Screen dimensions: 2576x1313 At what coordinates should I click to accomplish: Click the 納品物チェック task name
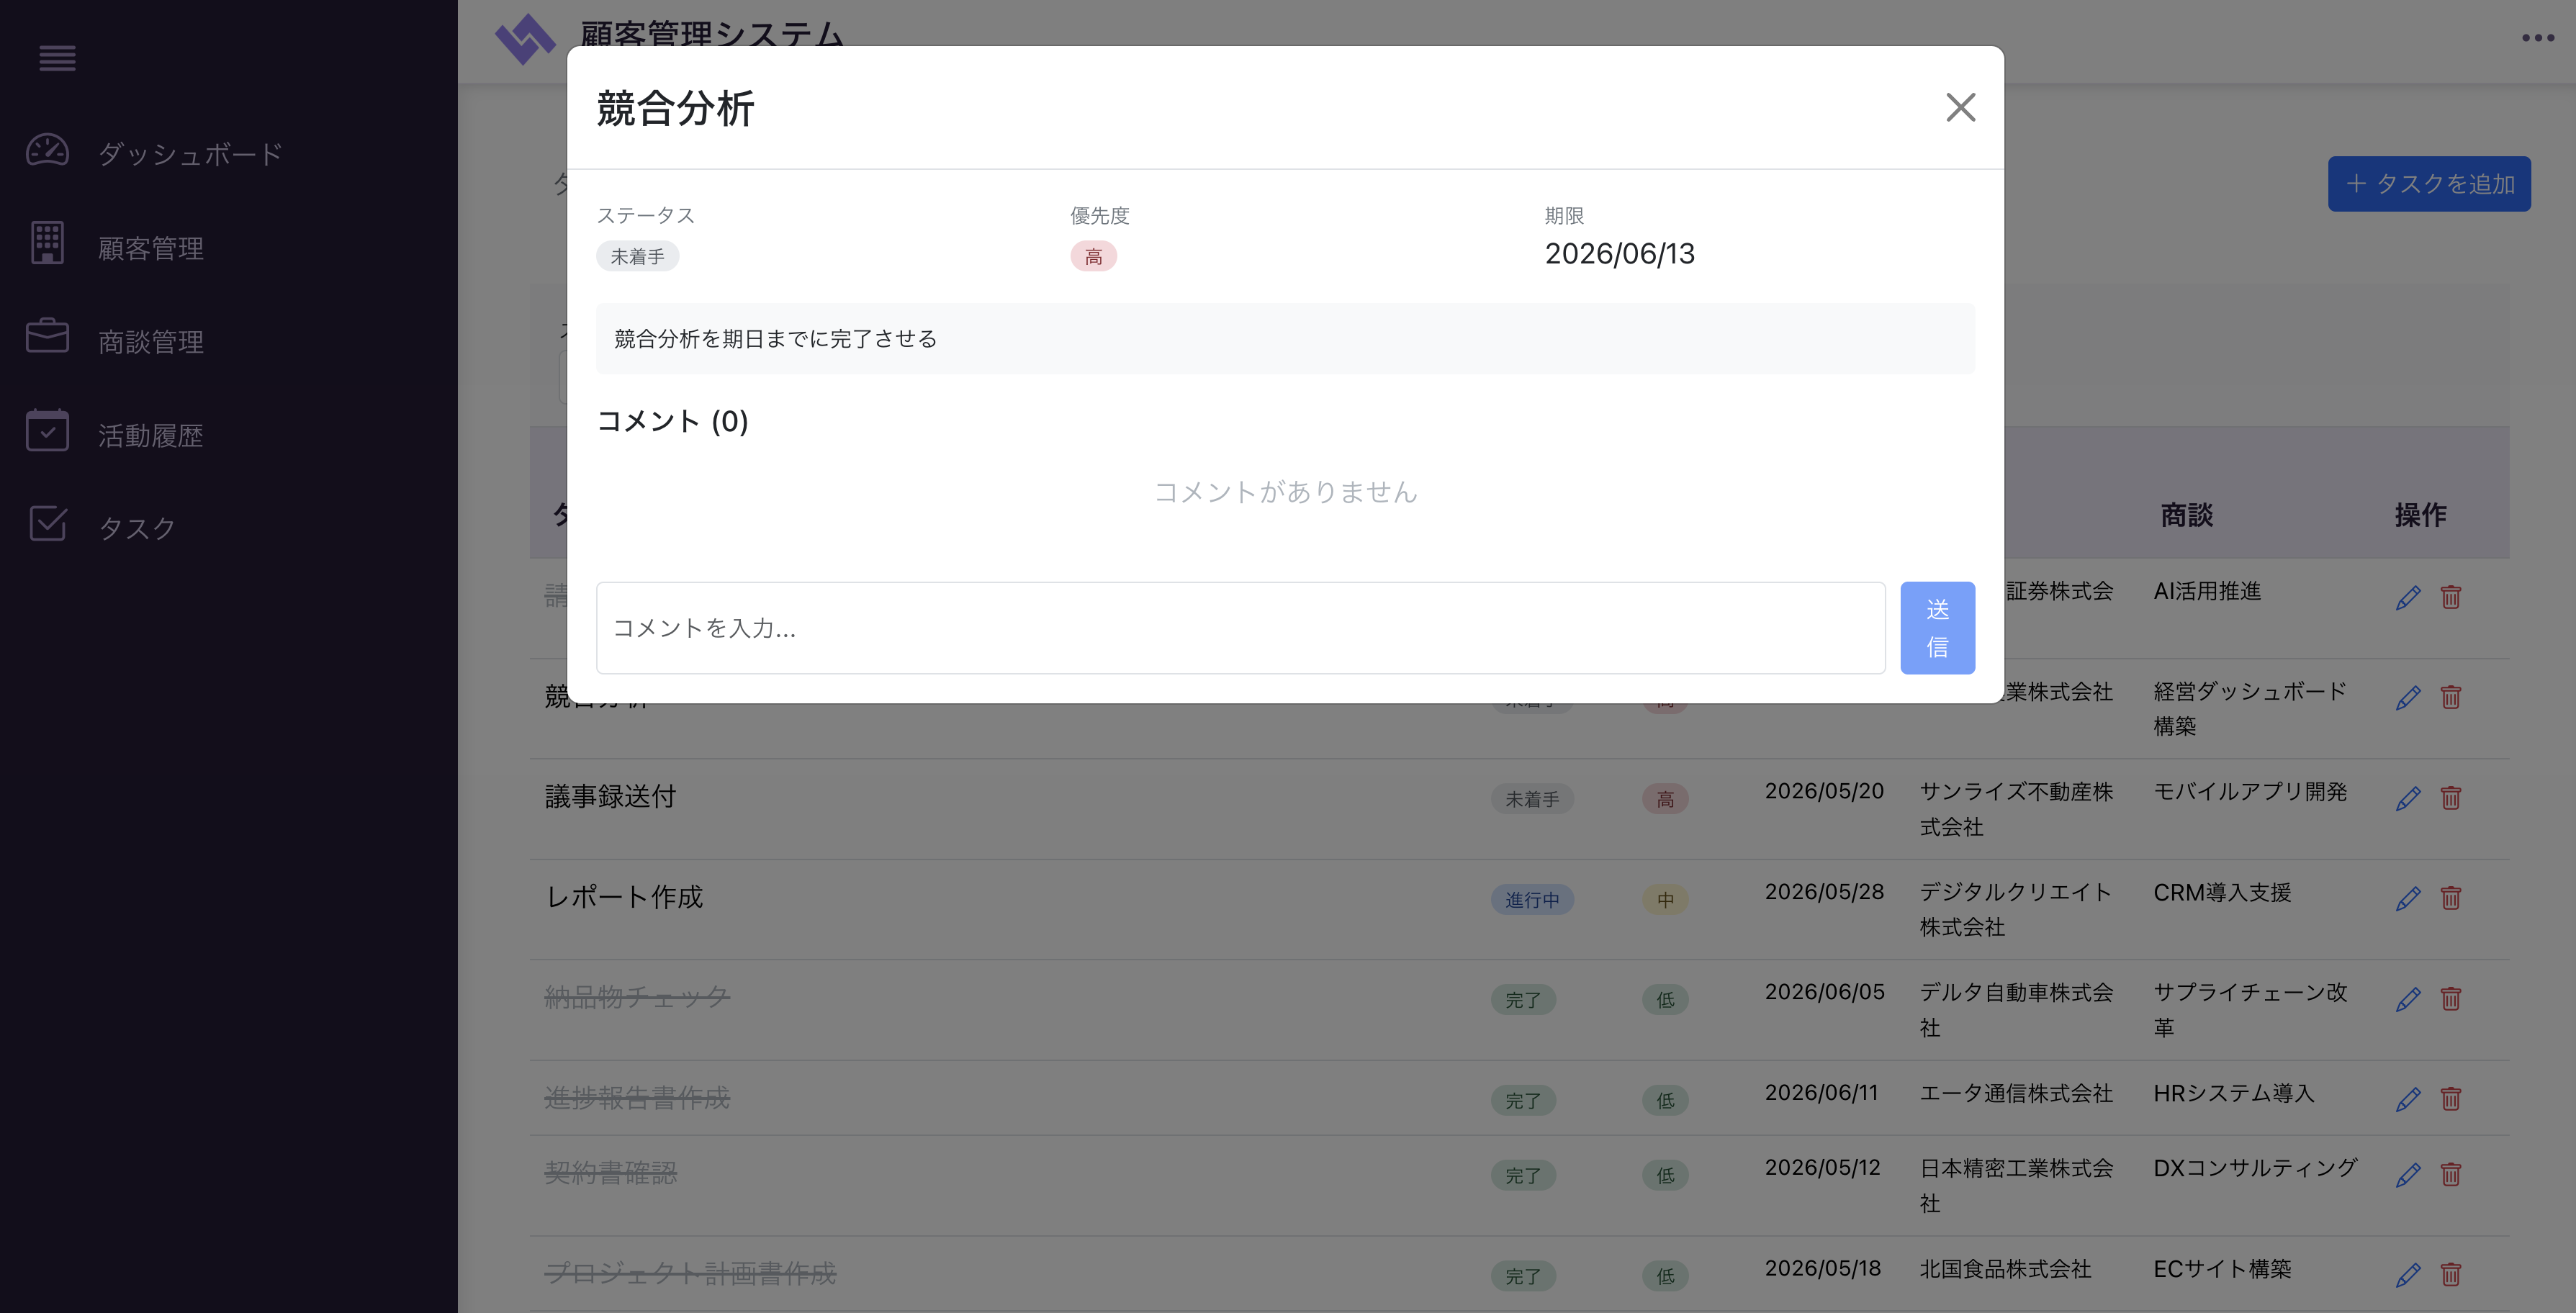click(x=637, y=997)
